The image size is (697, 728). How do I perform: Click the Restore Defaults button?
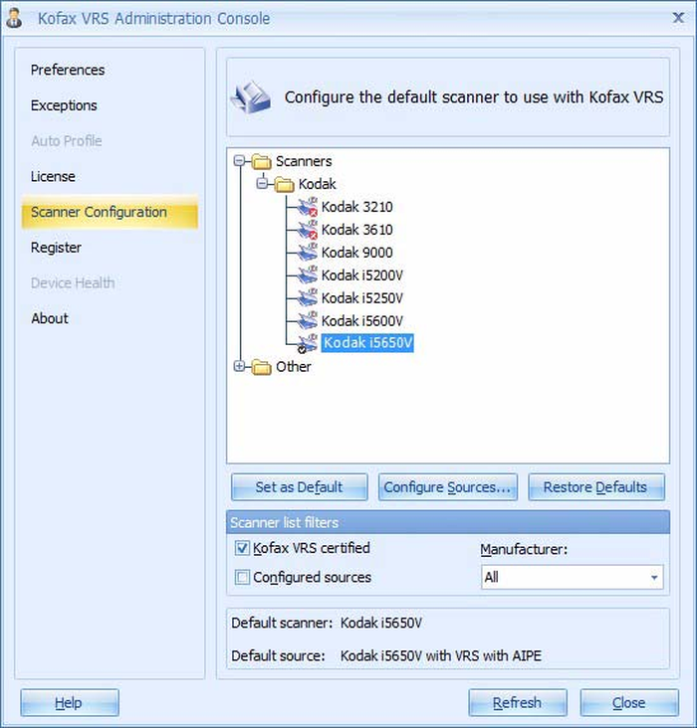[x=595, y=487]
